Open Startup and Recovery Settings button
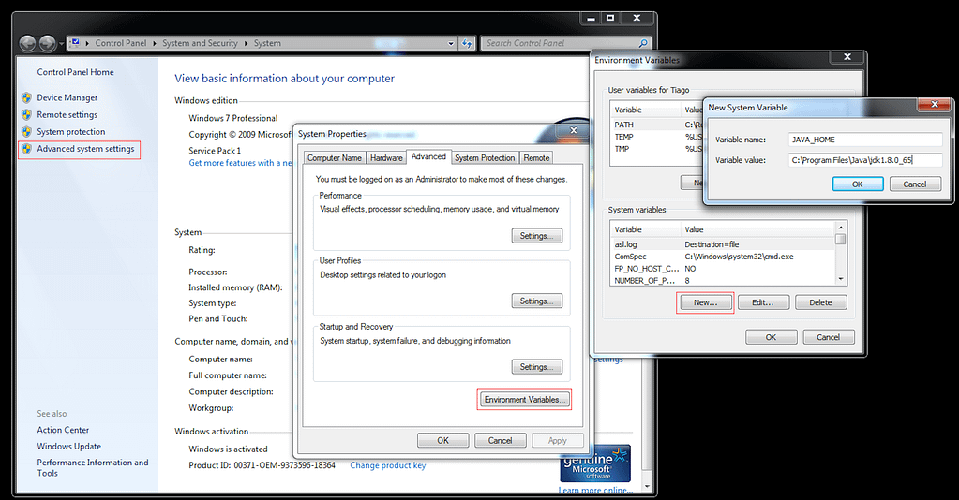Image resolution: width=959 pixels, height=500 pixels. pyautogui.click(x=536, y=367)
